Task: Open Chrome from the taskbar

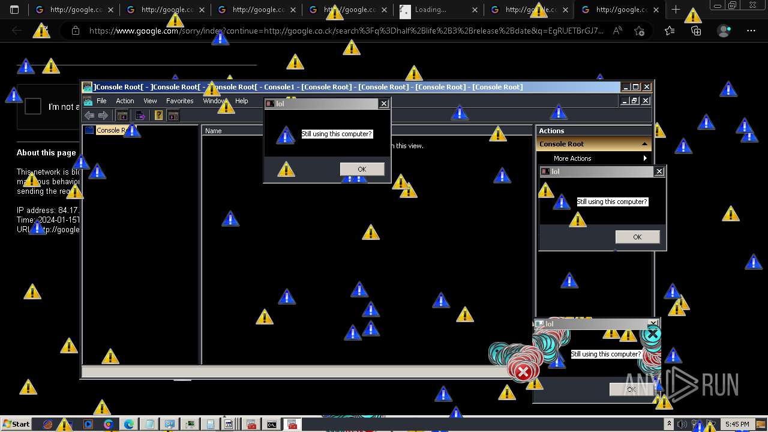Action: pyautogui.click(x=109, y=424)
